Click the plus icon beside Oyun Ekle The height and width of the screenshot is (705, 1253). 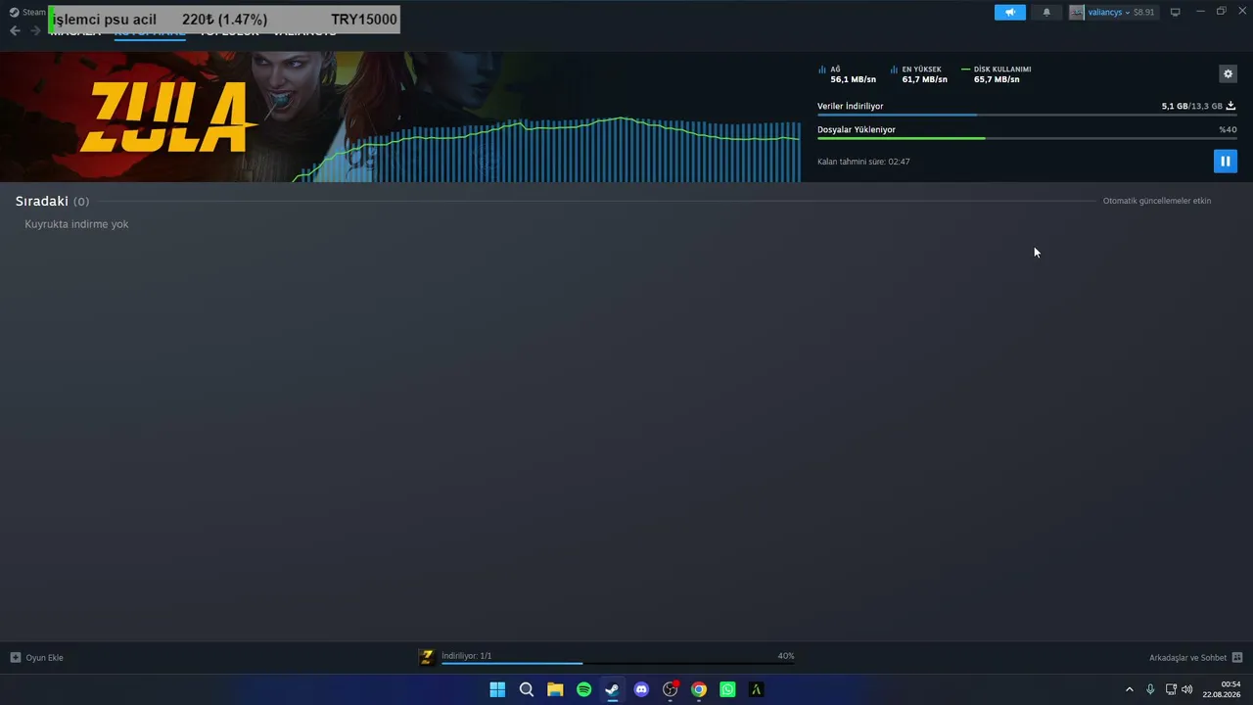(x=15, y=657)
